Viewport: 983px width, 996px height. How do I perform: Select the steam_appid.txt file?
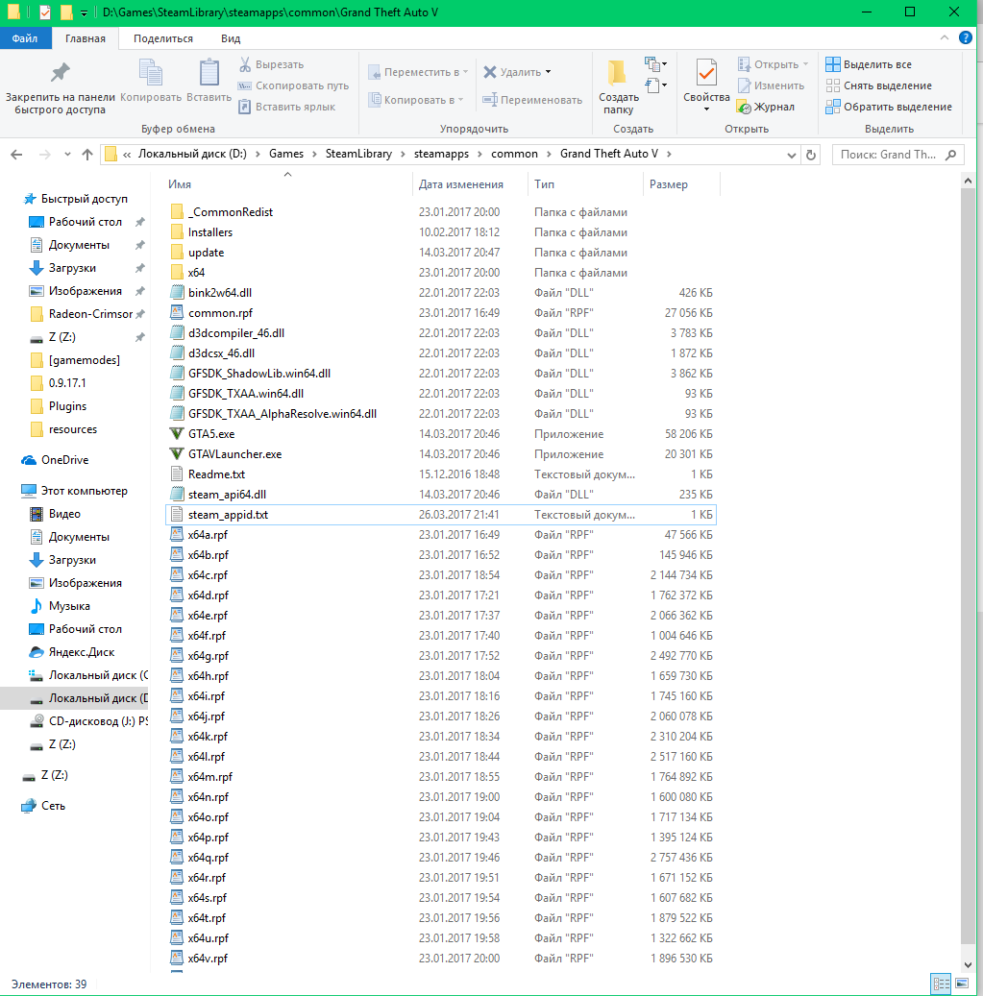(x=440, y=515)
